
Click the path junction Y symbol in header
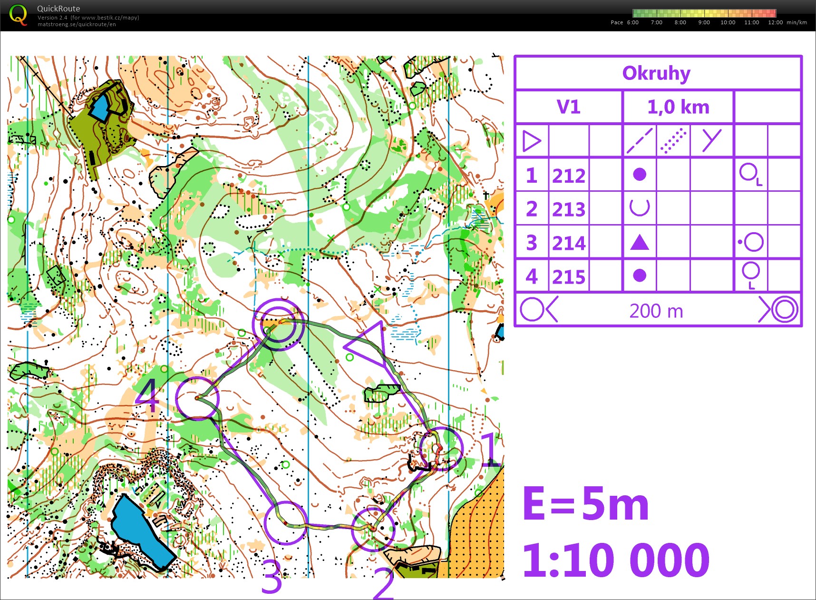click(711, 141)
